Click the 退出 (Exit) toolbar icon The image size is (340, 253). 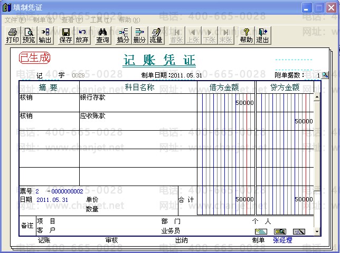tap(262, 35)
